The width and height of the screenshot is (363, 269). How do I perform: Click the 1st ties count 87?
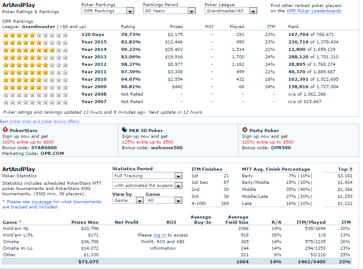point(226,183)
